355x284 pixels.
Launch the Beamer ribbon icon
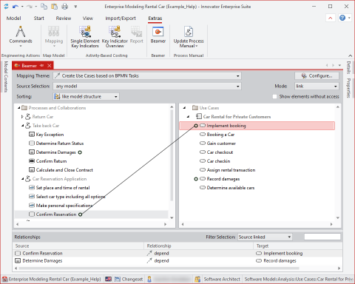pos(158,32)
